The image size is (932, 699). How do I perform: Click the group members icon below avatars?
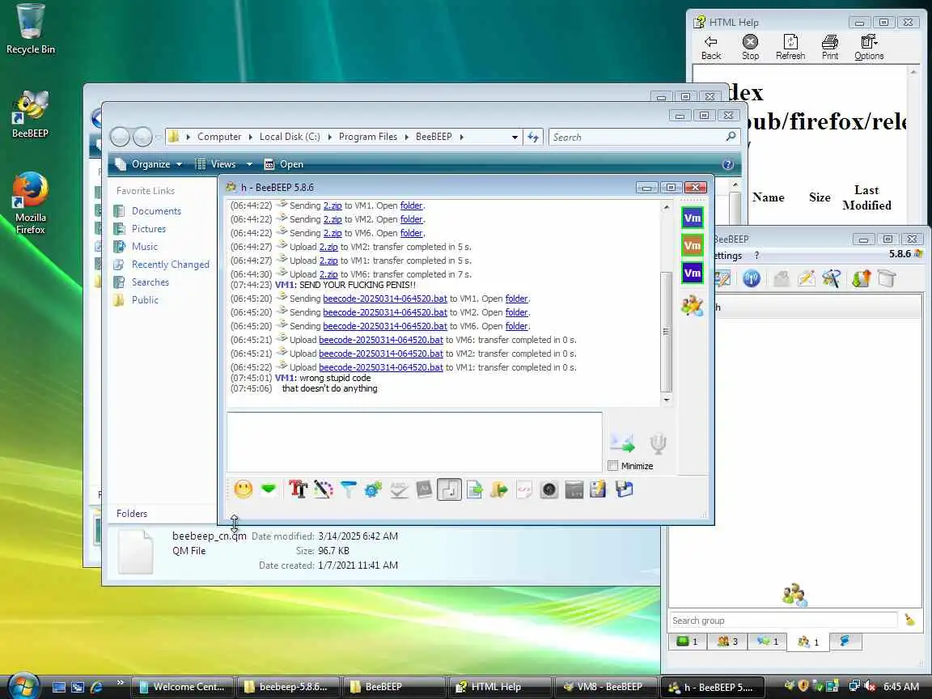(693, 306)
